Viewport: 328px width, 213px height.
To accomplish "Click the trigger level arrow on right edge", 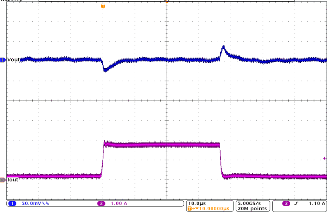I will point(324,158).
